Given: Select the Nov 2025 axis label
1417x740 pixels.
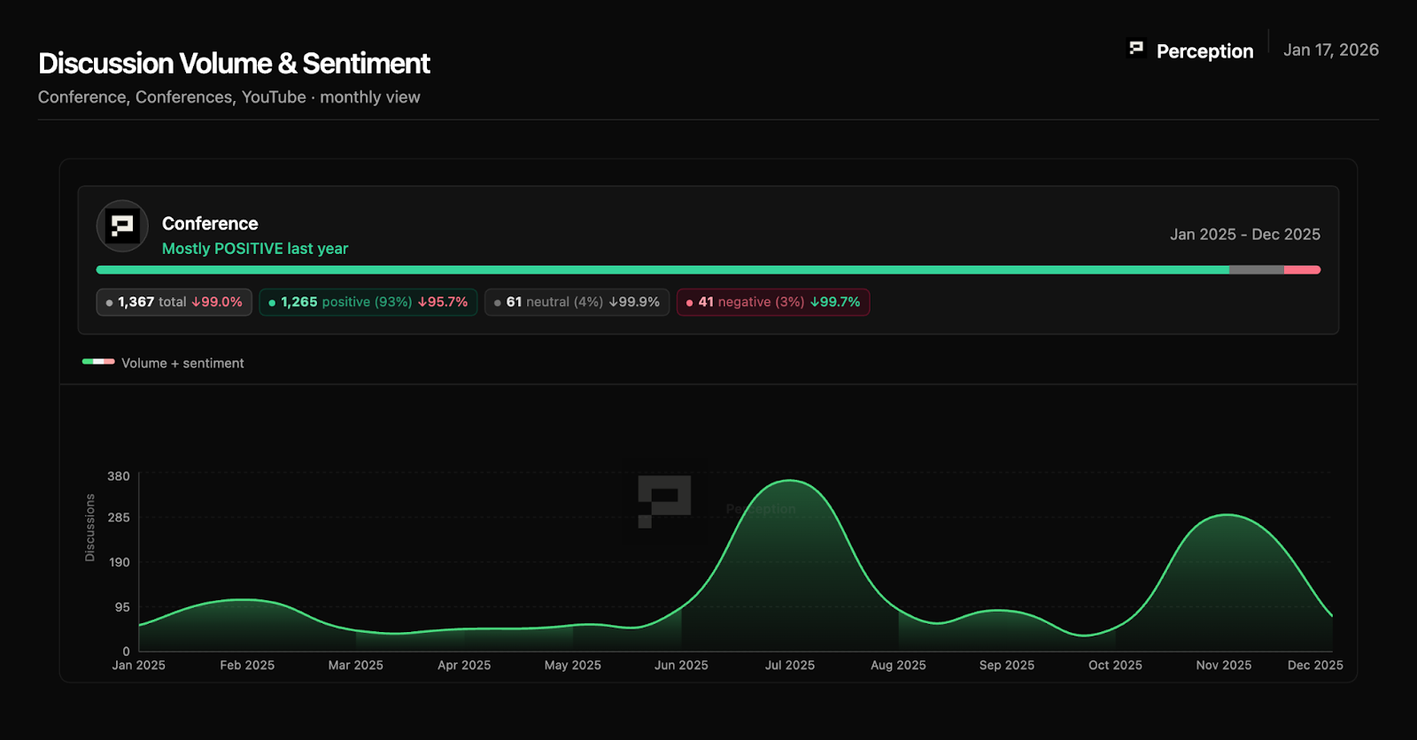Looking at the screenshot, I should tap(1223, 665).
